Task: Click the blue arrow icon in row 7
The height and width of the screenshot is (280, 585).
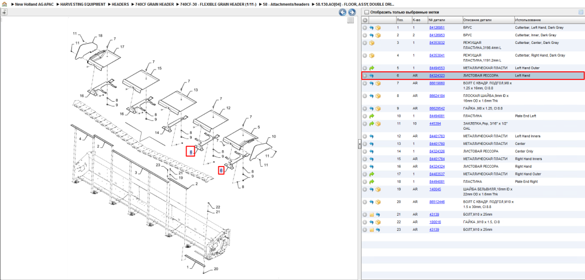Action: pos(371,83)
